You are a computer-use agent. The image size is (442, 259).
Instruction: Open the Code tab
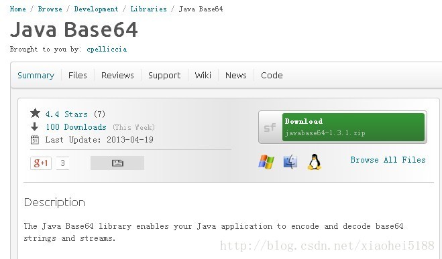click(272, 76)
